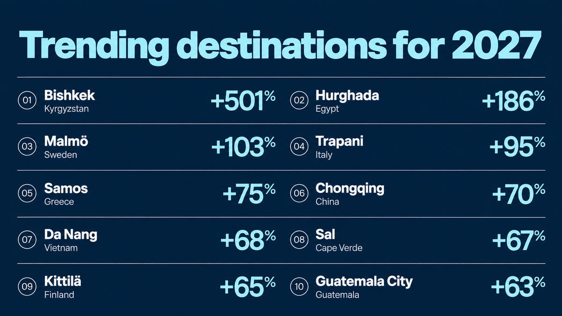
Task: Click the +501% growth figure
Action: 243,101
